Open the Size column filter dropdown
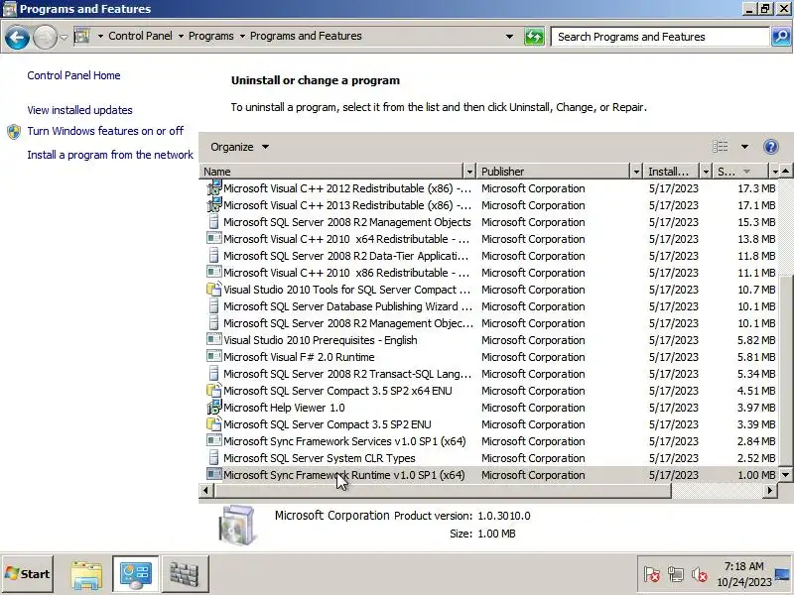 click(775, 172)
